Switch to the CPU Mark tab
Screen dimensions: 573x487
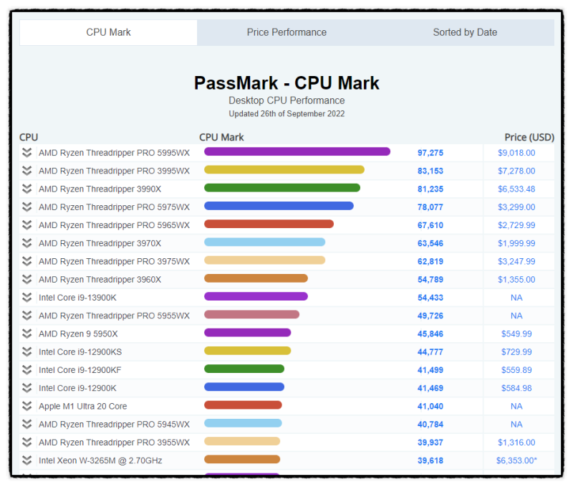point(108,32)
